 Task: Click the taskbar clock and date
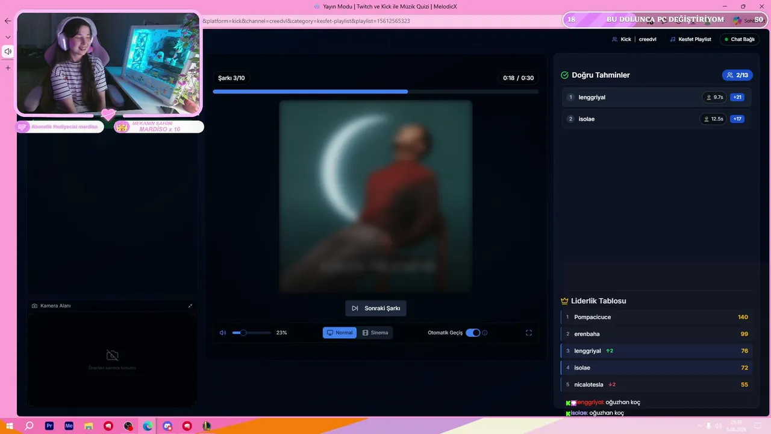(x=737, y=426)
